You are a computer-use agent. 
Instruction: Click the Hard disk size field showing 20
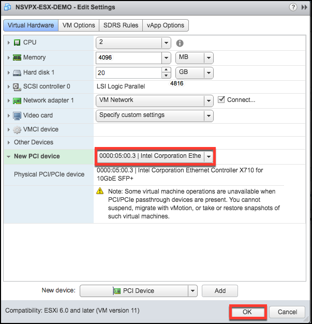pyautogui.click(x=129, y=73)
